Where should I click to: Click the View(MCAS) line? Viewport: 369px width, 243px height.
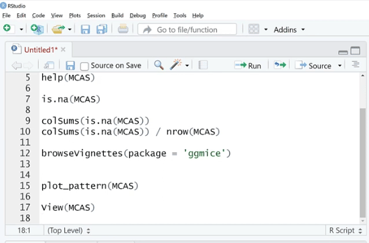(x=68, y=208)
